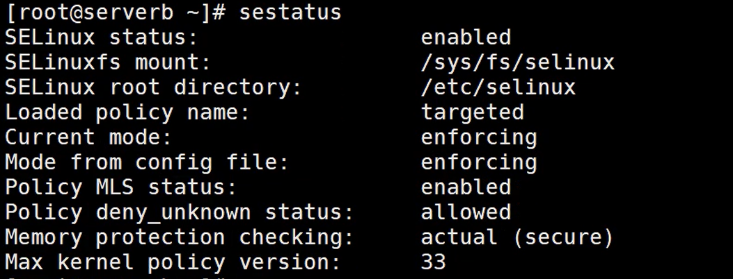
Task: Click the /etc/selinux path
Action: [498, 87]
